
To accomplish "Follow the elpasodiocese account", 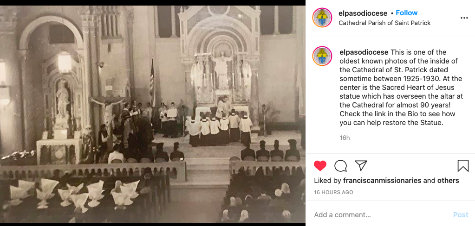I will click(407, 13).
